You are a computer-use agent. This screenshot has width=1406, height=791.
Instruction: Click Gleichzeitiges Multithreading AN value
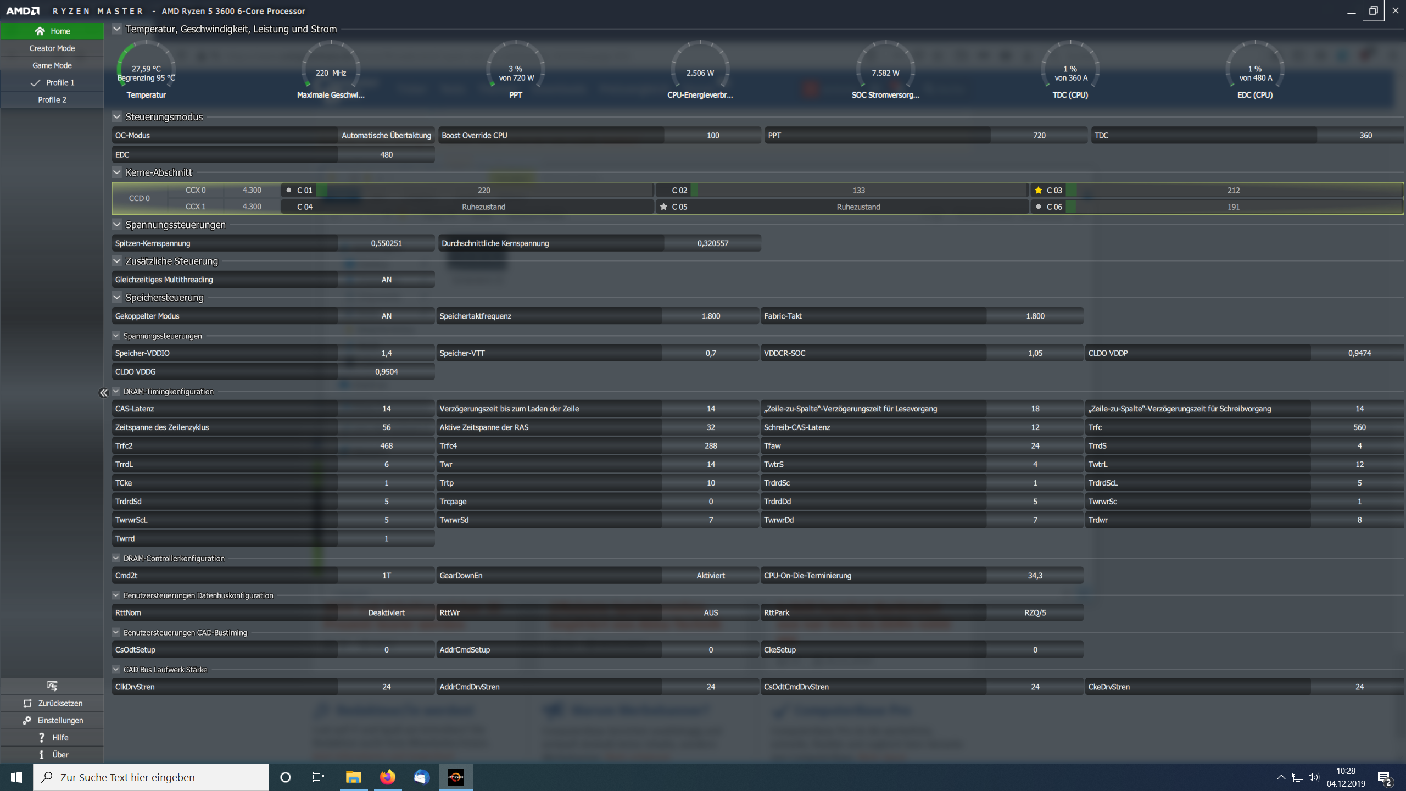pyautogui.click(x=386, y=280)
